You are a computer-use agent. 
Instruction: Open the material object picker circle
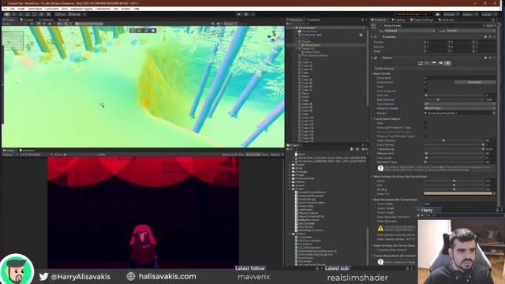[x=494, y=113]
